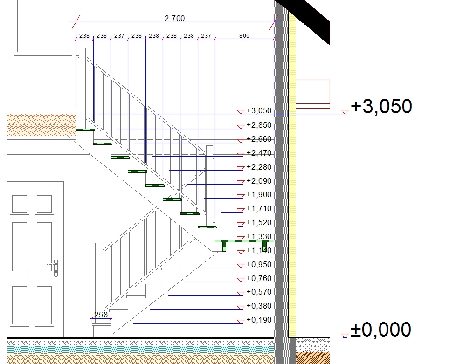449x364 pixels.
Task: Select the topmost green stair tread
Action: (x=85, y=130)
